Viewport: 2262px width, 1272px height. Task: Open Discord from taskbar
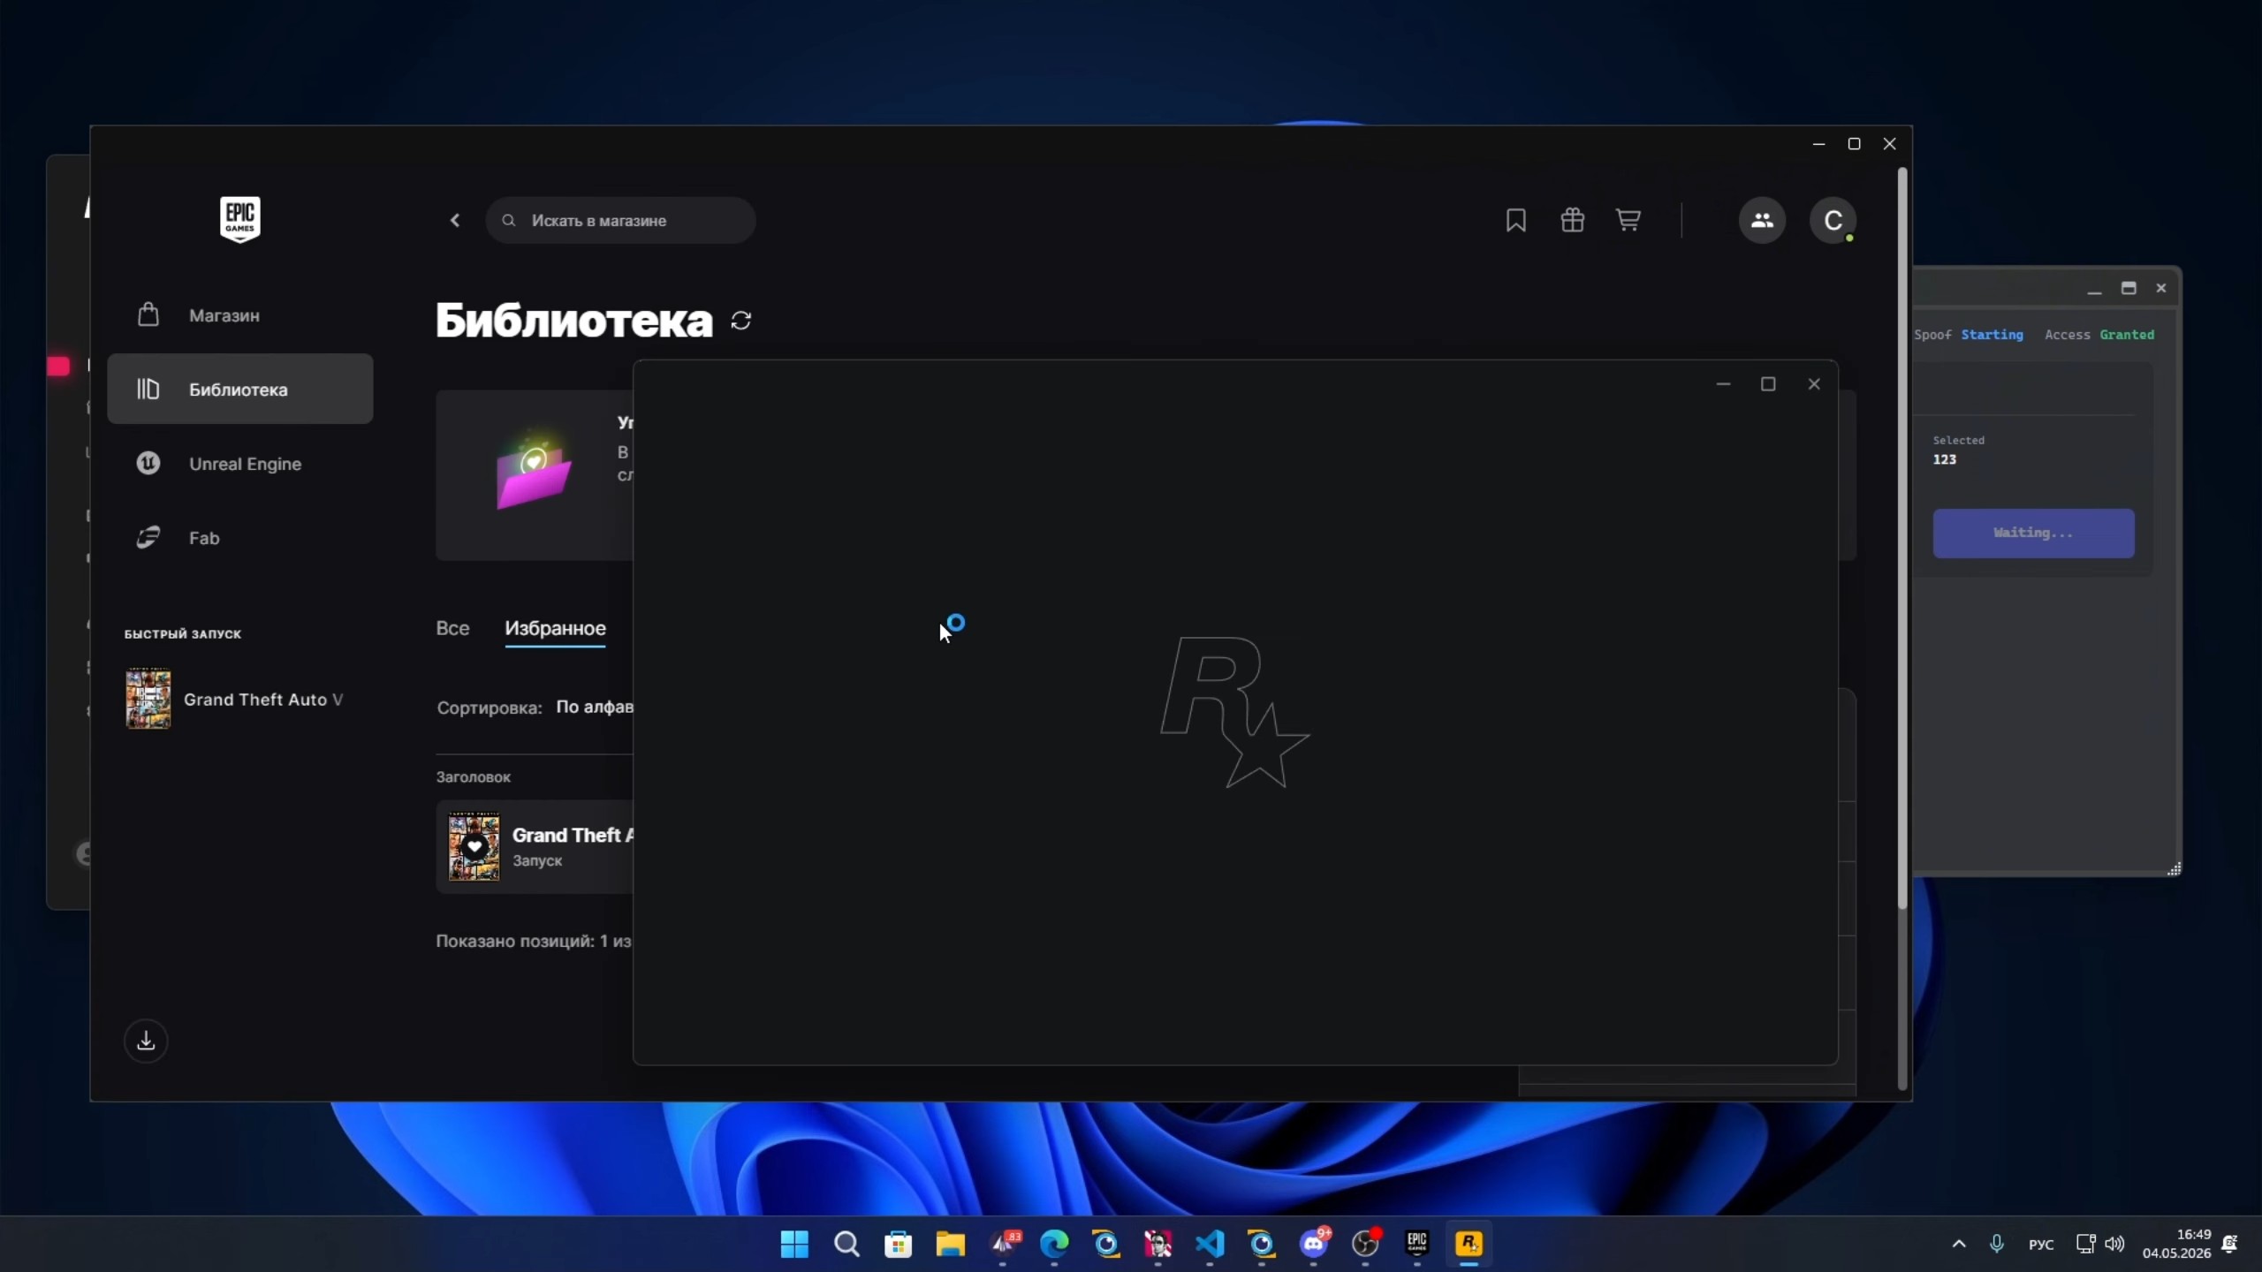(x=1314, y=1244)
